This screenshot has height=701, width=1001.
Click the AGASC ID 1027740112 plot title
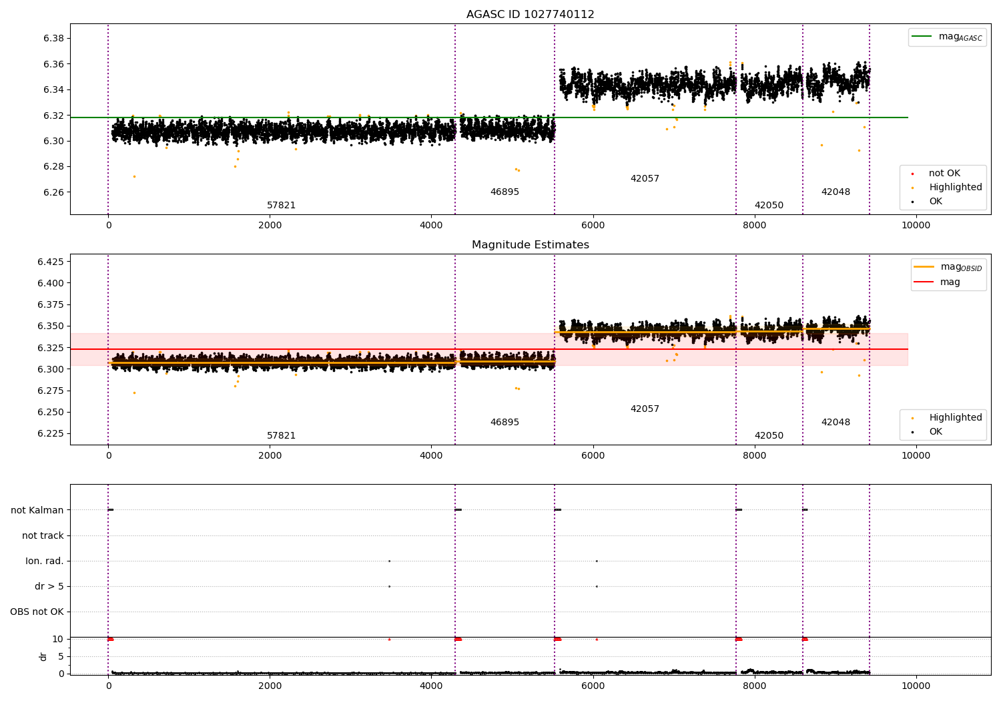530,15
